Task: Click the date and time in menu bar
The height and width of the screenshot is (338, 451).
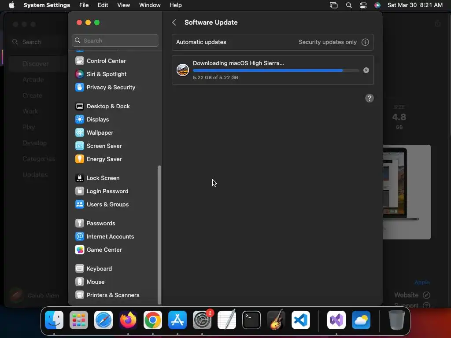Action: point(415,5)
